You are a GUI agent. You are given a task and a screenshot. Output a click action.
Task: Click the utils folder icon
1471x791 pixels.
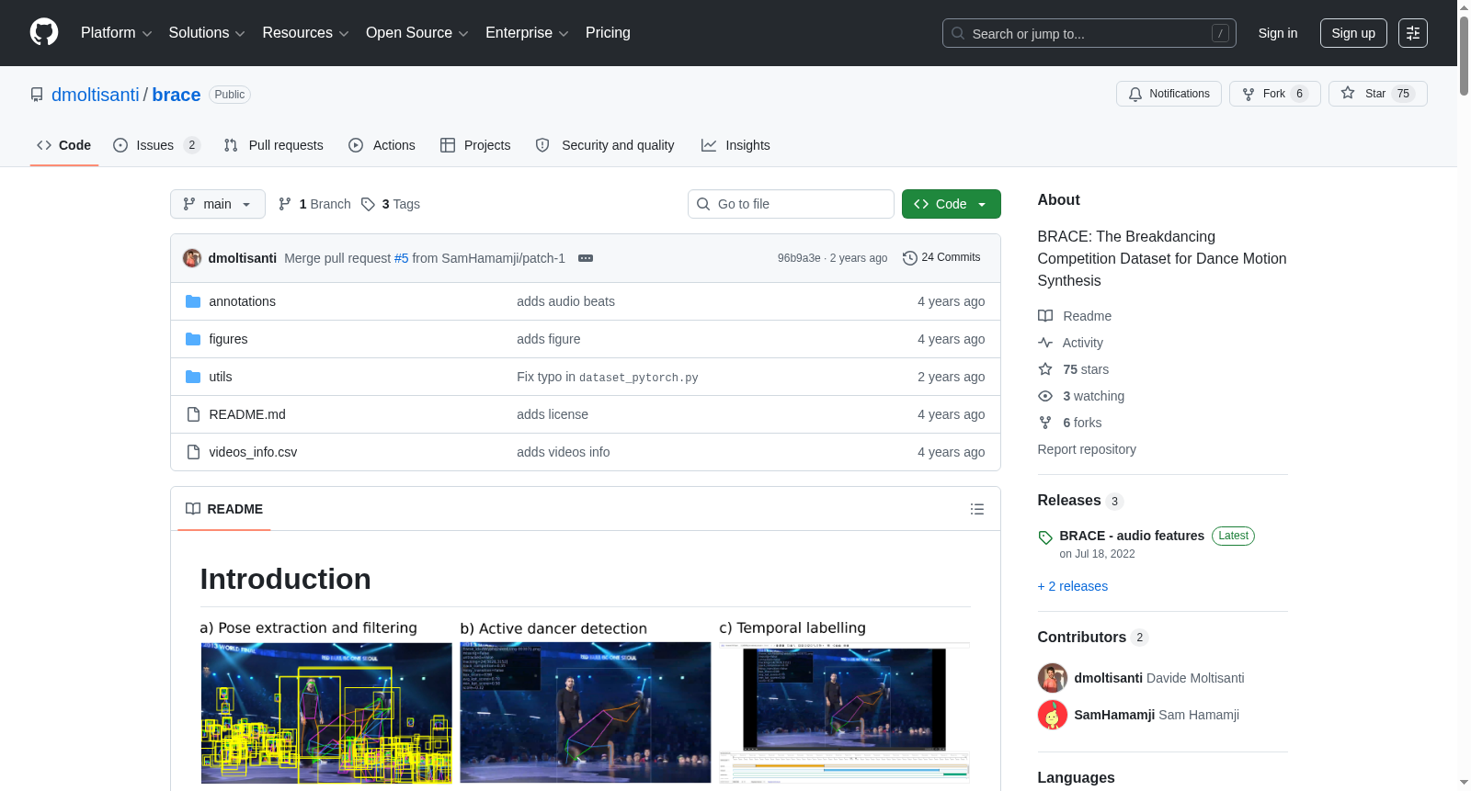click(193, 377)
